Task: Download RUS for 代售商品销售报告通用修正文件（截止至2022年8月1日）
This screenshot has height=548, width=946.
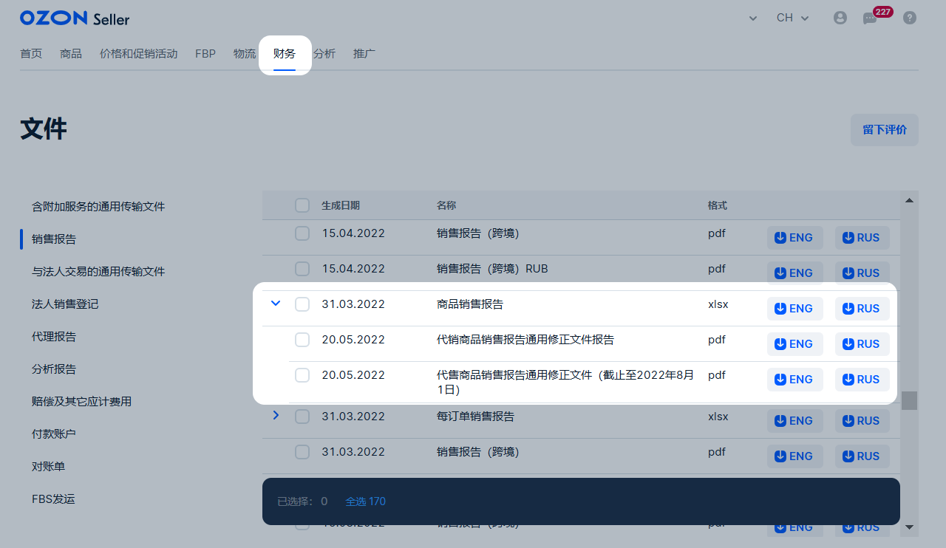Action: click(x=862, y=380)
